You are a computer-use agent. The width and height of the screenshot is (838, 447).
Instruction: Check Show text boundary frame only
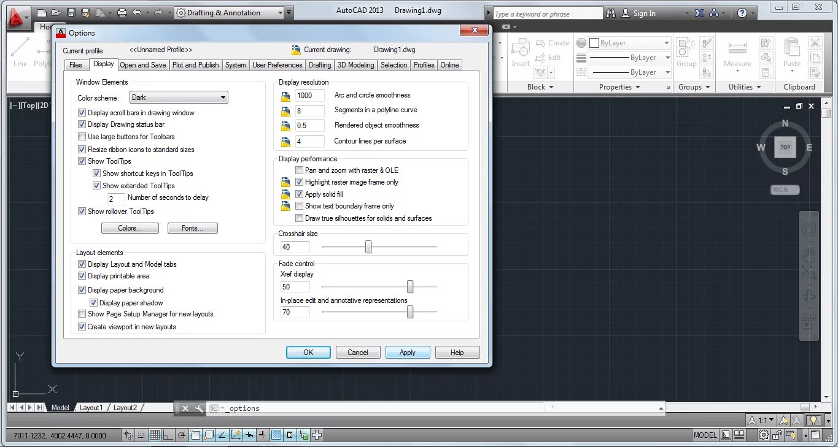click(x=300, y=206)
